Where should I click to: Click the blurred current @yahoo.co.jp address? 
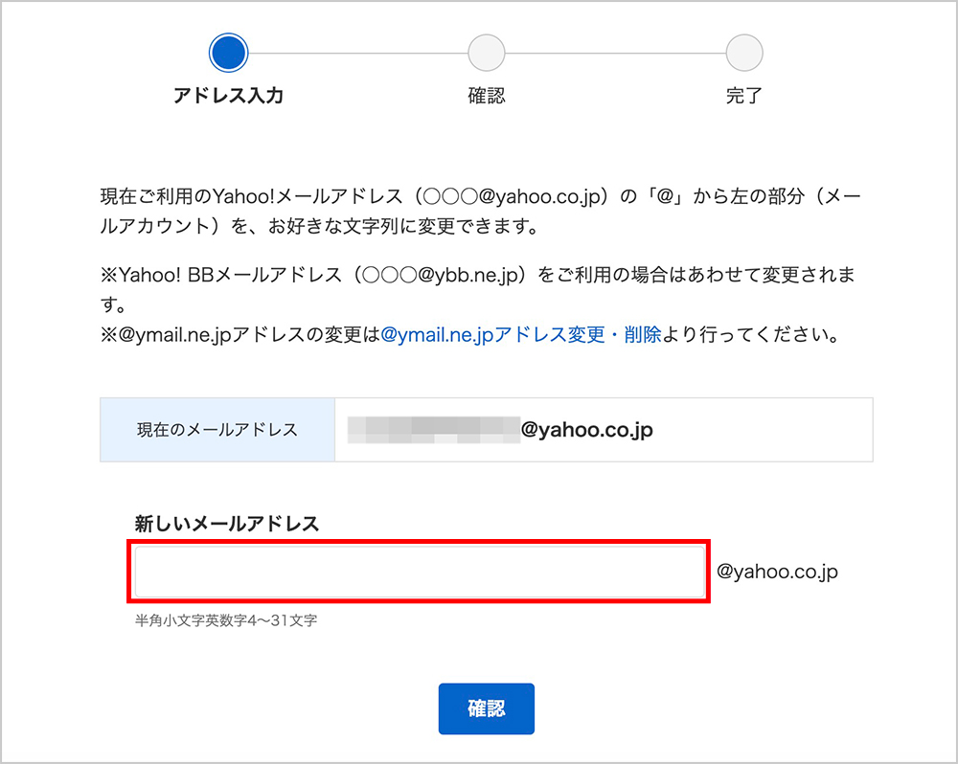pyautogui.click(x=500, y=430)
